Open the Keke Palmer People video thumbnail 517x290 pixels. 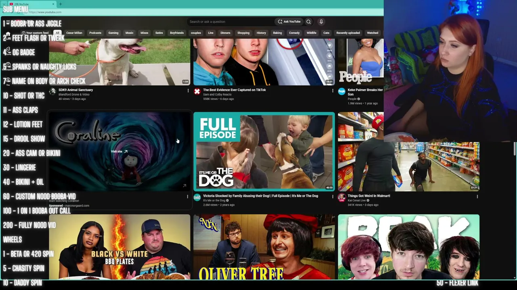tap(361, 62)
